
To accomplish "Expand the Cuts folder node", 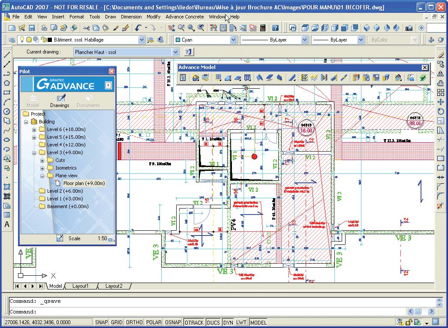I will pyautogui.click(x=42, y=161).
